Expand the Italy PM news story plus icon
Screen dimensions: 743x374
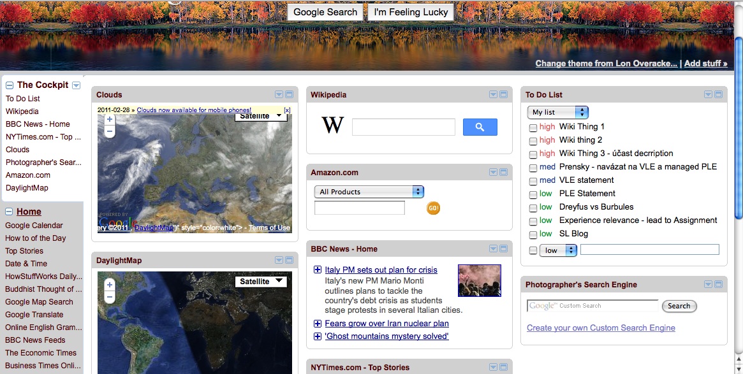pos(318,270)
